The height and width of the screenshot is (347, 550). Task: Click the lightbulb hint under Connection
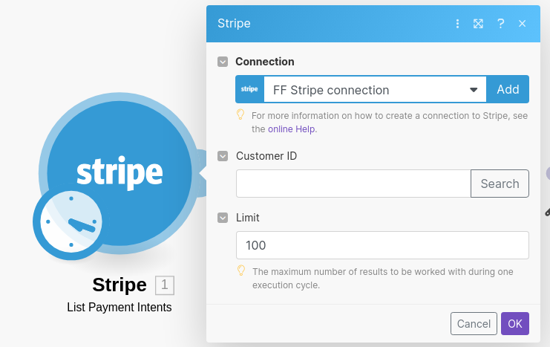tap(240, 115)
